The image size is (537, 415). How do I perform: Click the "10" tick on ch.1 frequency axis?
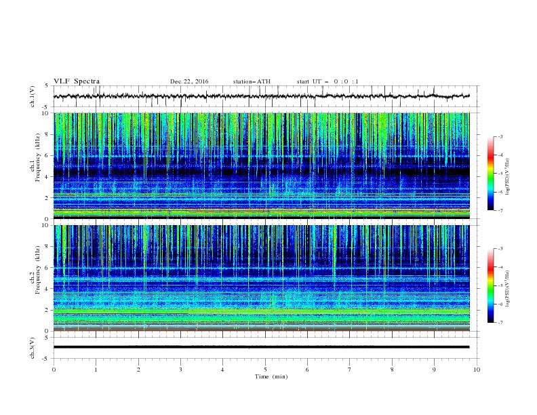coord(45,113)
